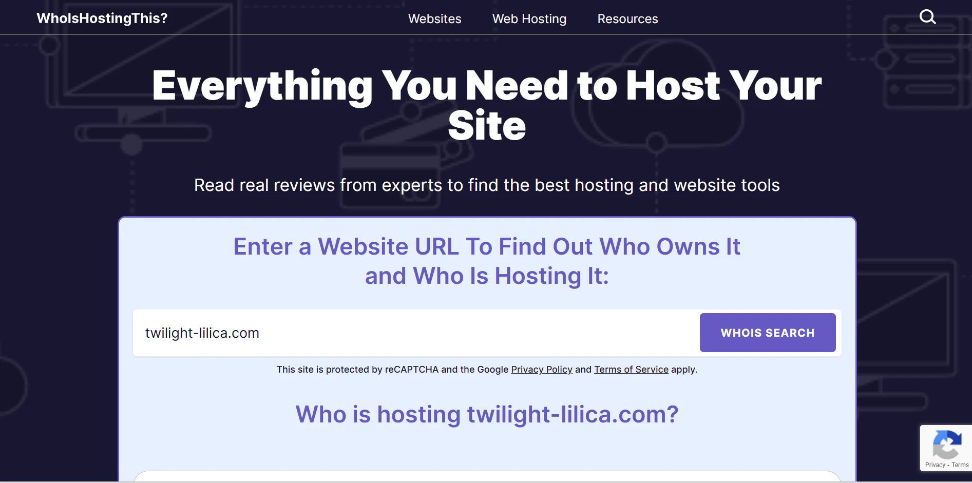Click the WHOIS SEARCH button
Image resolution: width=972 pixels, height=483 pixels.
coord(768,333)
